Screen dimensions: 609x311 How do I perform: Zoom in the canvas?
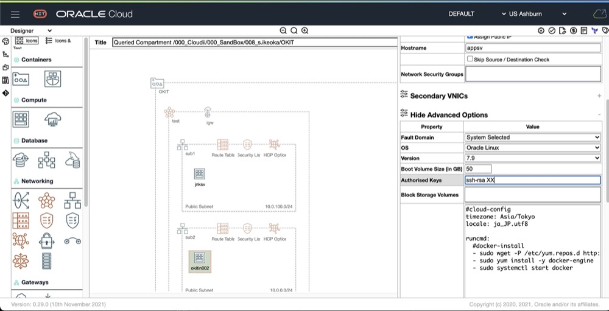click(x=305, y=30)
